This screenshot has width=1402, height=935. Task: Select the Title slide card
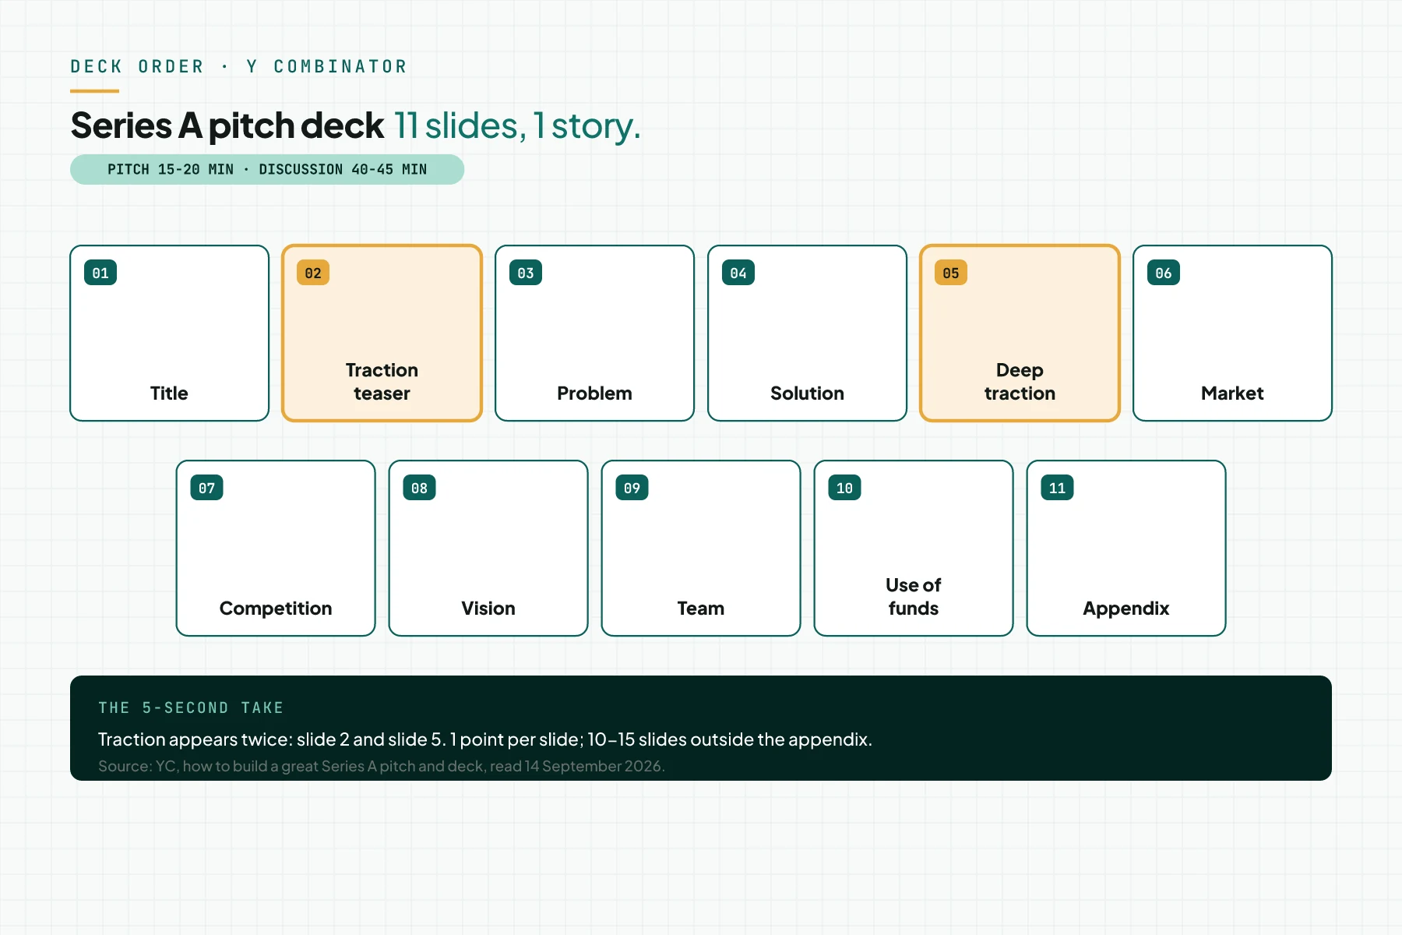click(x=169, y=333)
